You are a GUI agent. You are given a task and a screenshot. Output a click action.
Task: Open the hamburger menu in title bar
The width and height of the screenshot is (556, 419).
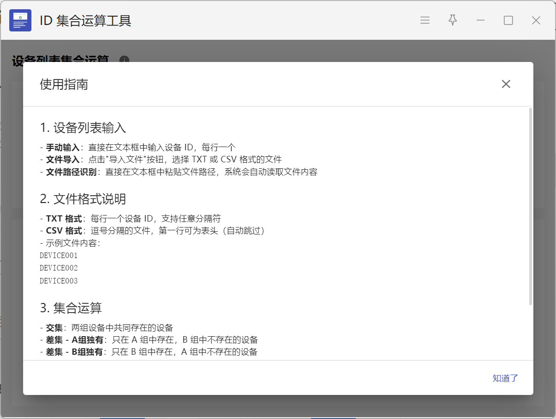425,20
